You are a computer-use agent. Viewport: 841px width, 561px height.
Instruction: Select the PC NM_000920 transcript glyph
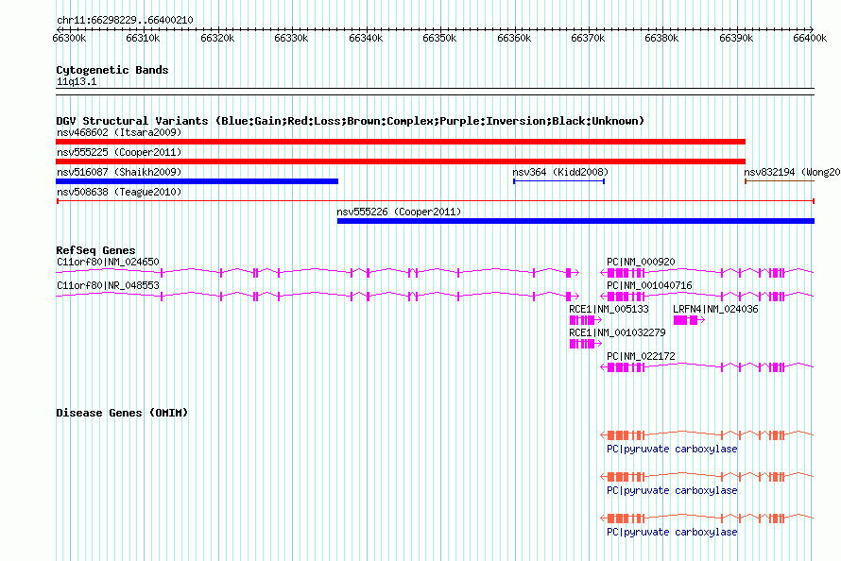point(707,273)
